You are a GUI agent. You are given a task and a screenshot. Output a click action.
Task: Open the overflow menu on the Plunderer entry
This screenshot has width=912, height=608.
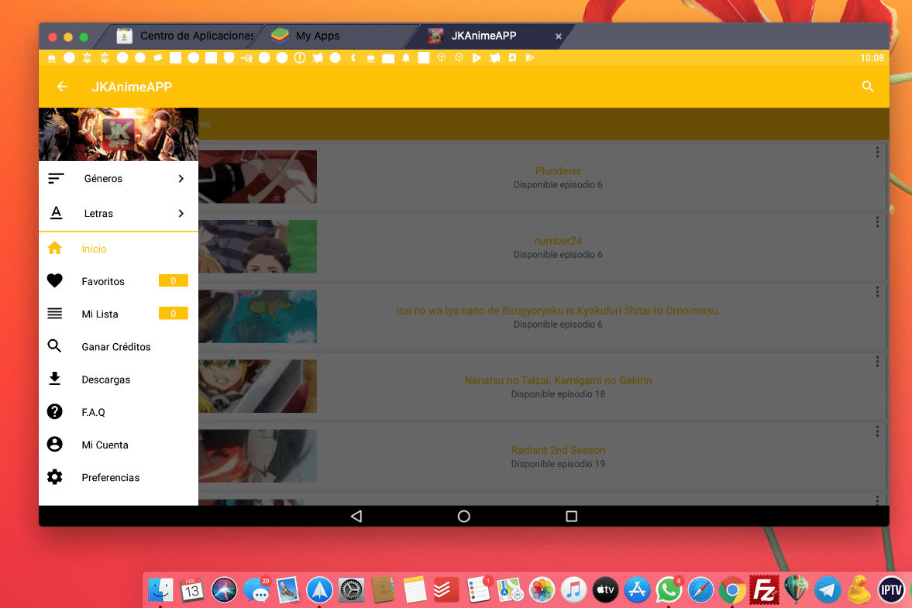pyautogui.click(x=877, y=153)
